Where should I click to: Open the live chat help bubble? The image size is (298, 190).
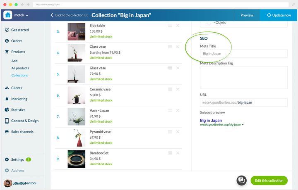(x=242, y=180)
